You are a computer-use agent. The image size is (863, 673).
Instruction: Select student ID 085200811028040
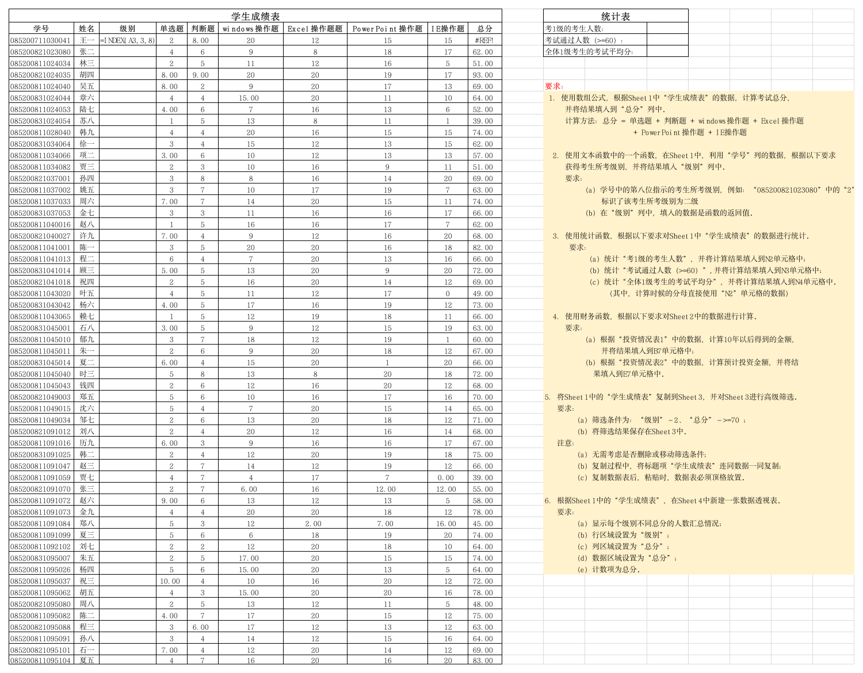(41, 132)
